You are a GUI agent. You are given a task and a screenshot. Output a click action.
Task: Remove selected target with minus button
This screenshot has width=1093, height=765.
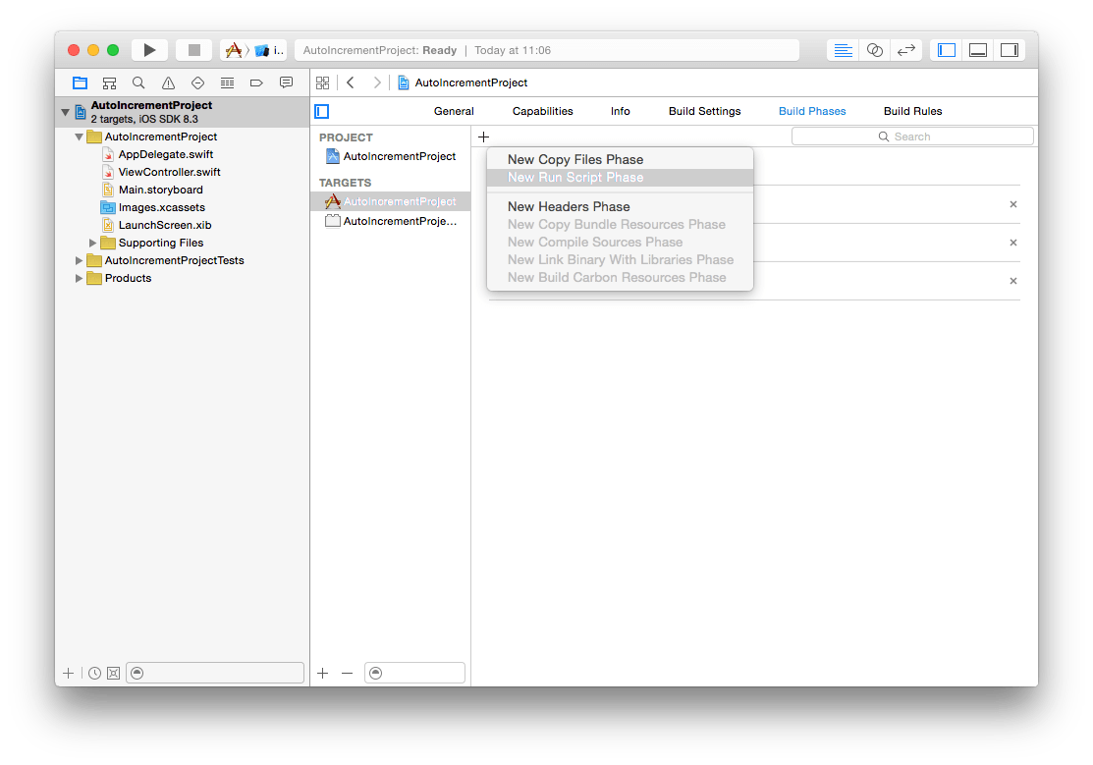(x=347, y=673)
